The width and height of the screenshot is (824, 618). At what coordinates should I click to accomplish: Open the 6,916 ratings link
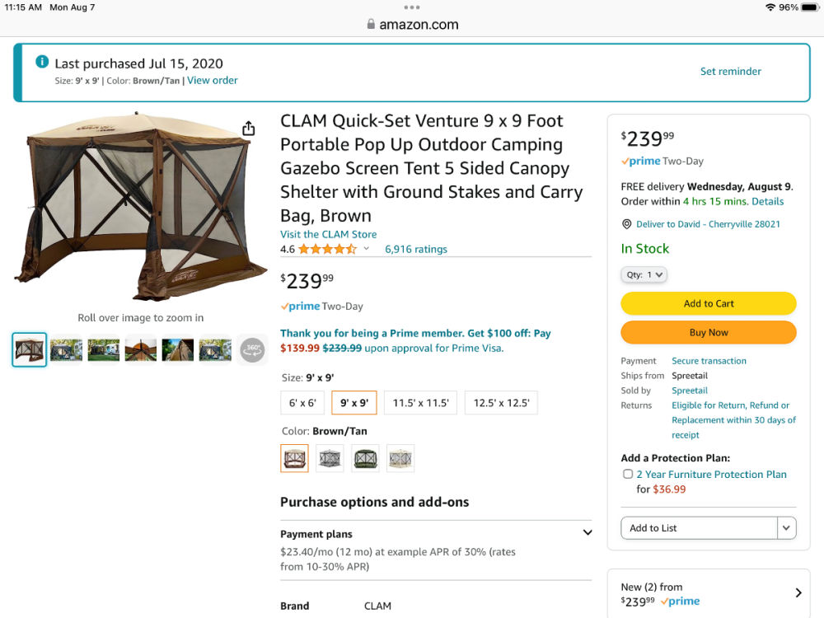pyautogui.click(x=416, y=249)
